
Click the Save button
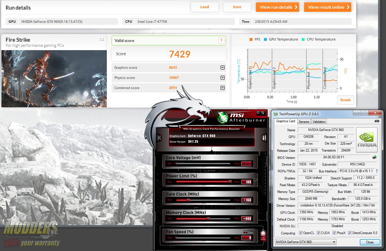237,7
